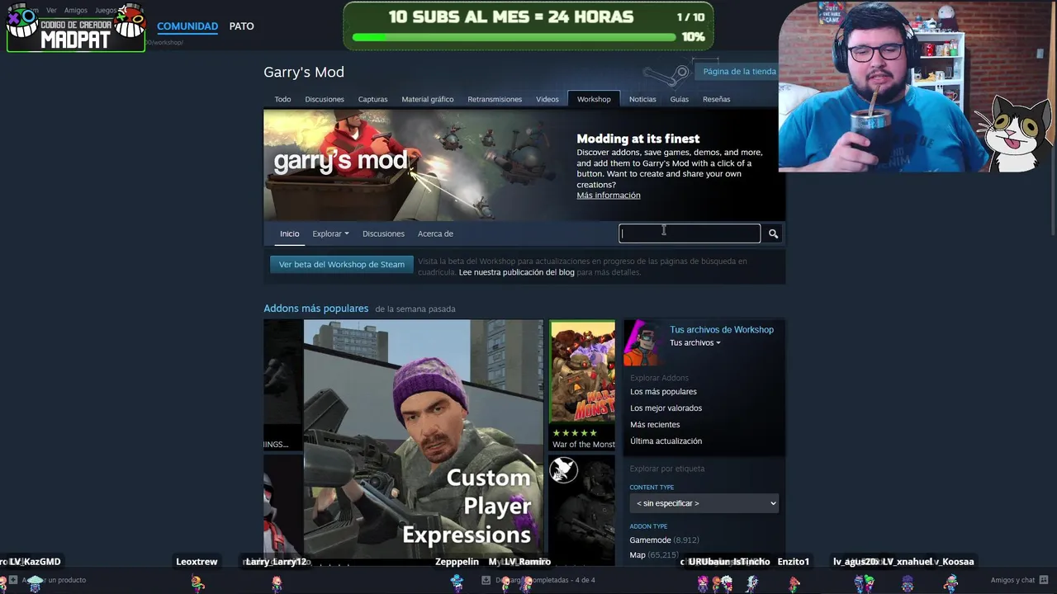This screenshot has height=594, width=1057.
Task: Open the Capturas tab
Action: click(x=372, y=99)
